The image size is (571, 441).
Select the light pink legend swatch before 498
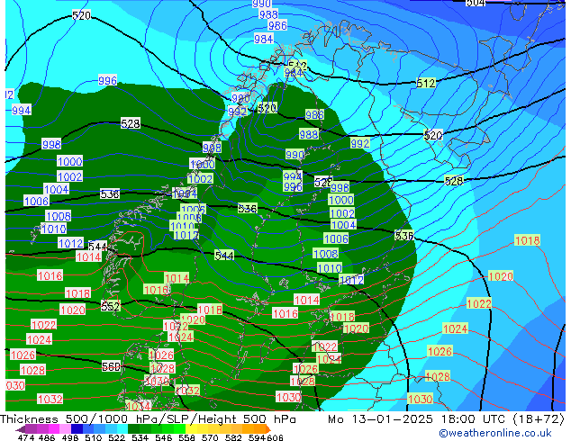(65, 428)
